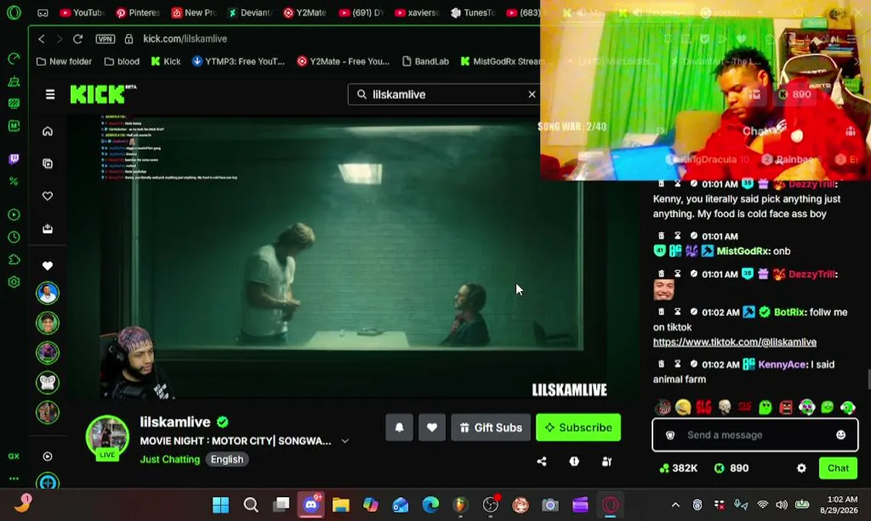Reload the Kick page

click(x=77, y=38)
